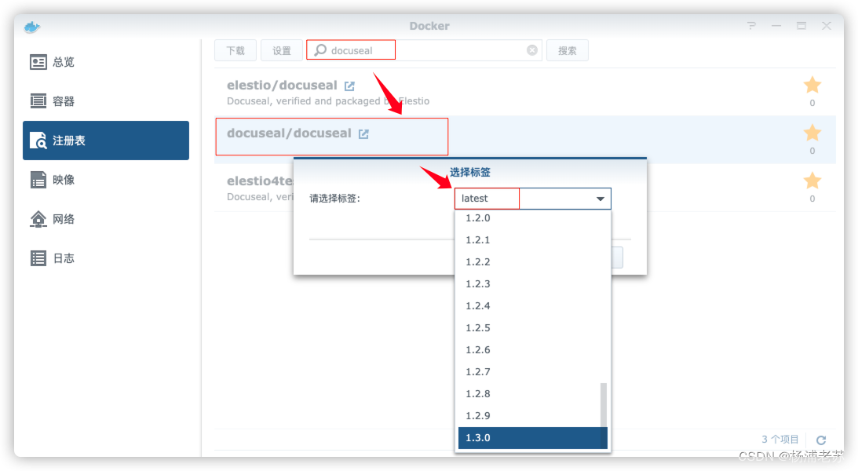
Task: Choose tag 1.2.5 from list
Action: tap(532, 327)
